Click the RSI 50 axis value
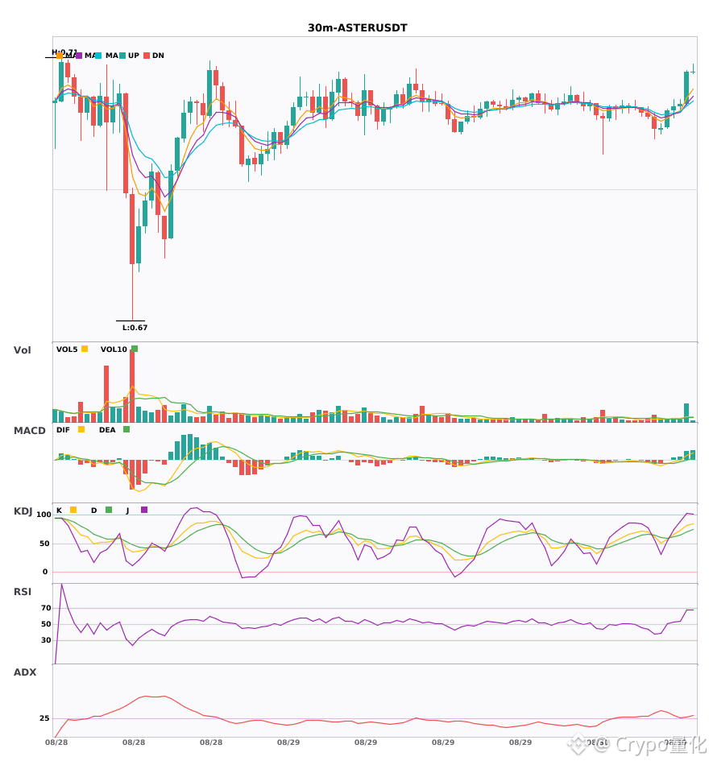 tap(46, 624)
